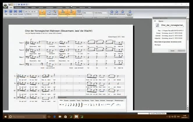Pick the rest symbol in the palette

(88, 105)
